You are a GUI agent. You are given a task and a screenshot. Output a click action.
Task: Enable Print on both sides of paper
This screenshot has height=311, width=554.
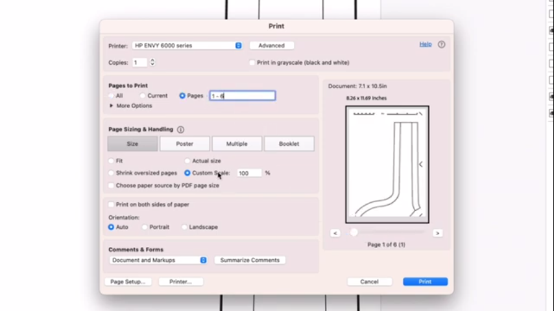click(112, 204)
